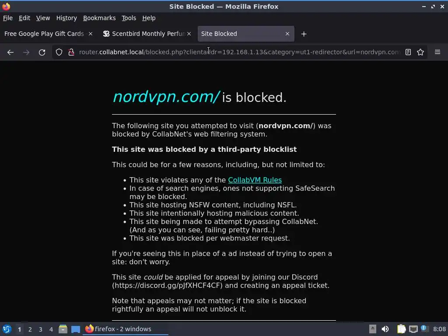
Task: Click the notification info tray icon
Action: tap(424, 329)
